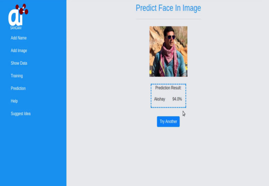269x186 pixels.
Task: Click Suggest Idea in the sidebar
Action: click(21, 114)
